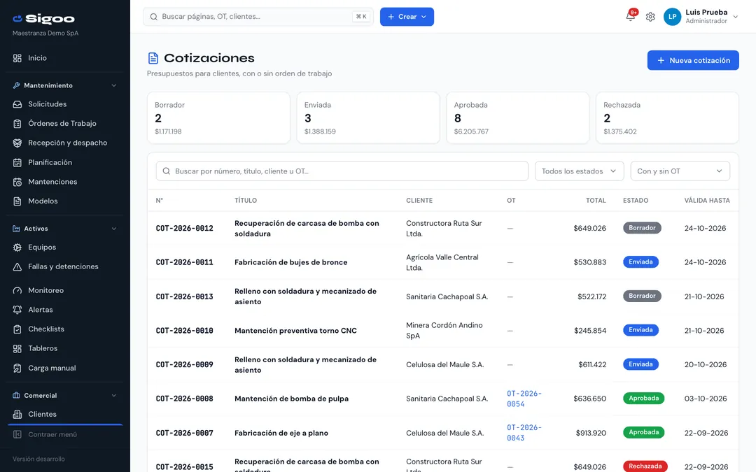The width and height of the screenshot is (756, 472).
Task: Click the Aprobada badge on COT-2026-0008 row
Action: point(643,399)
